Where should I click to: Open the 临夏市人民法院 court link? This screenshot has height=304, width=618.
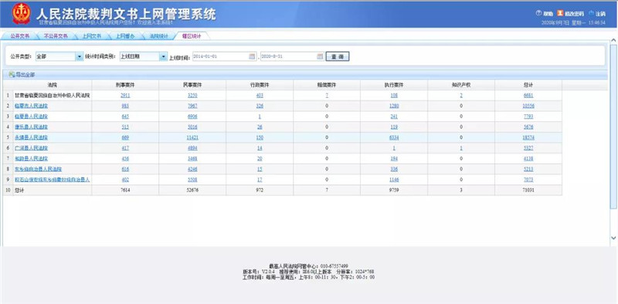click(31, 106)
